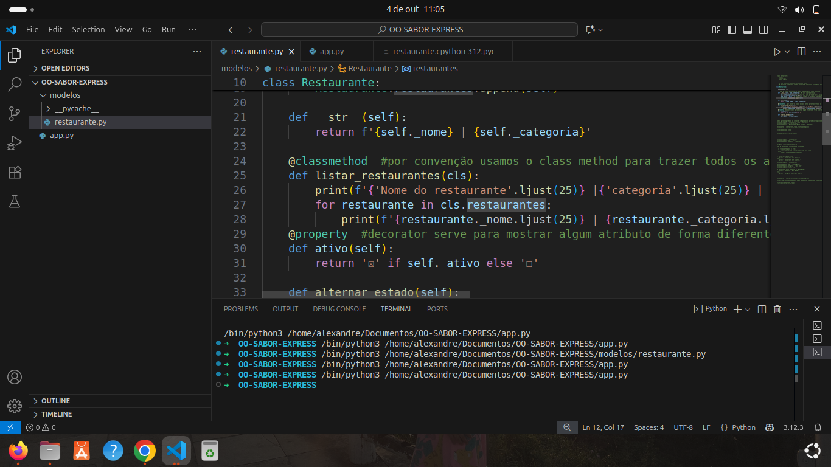
Task: Toggle the secondary side bar layout button
Action: 763,29
